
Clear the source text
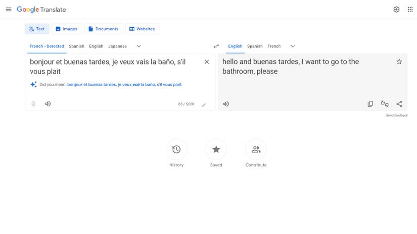207,62
